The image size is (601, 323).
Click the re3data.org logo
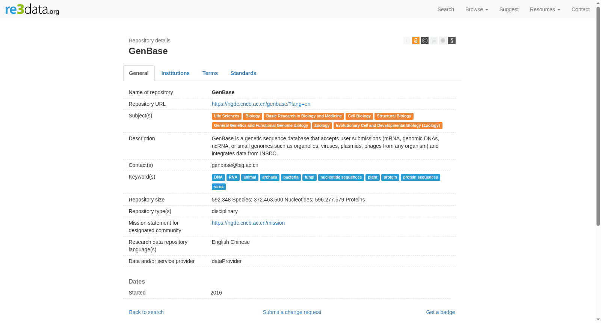pos(32,9)
